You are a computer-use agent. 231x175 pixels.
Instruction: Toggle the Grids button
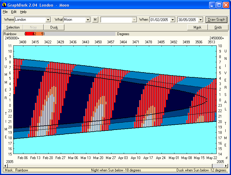point(218,27)
